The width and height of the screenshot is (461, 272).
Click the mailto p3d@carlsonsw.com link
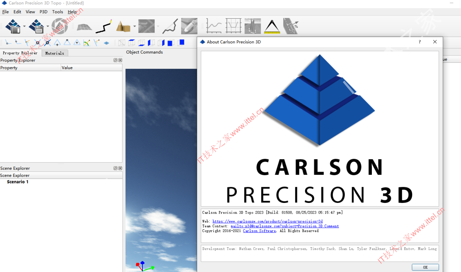click(x=285, y=226)
